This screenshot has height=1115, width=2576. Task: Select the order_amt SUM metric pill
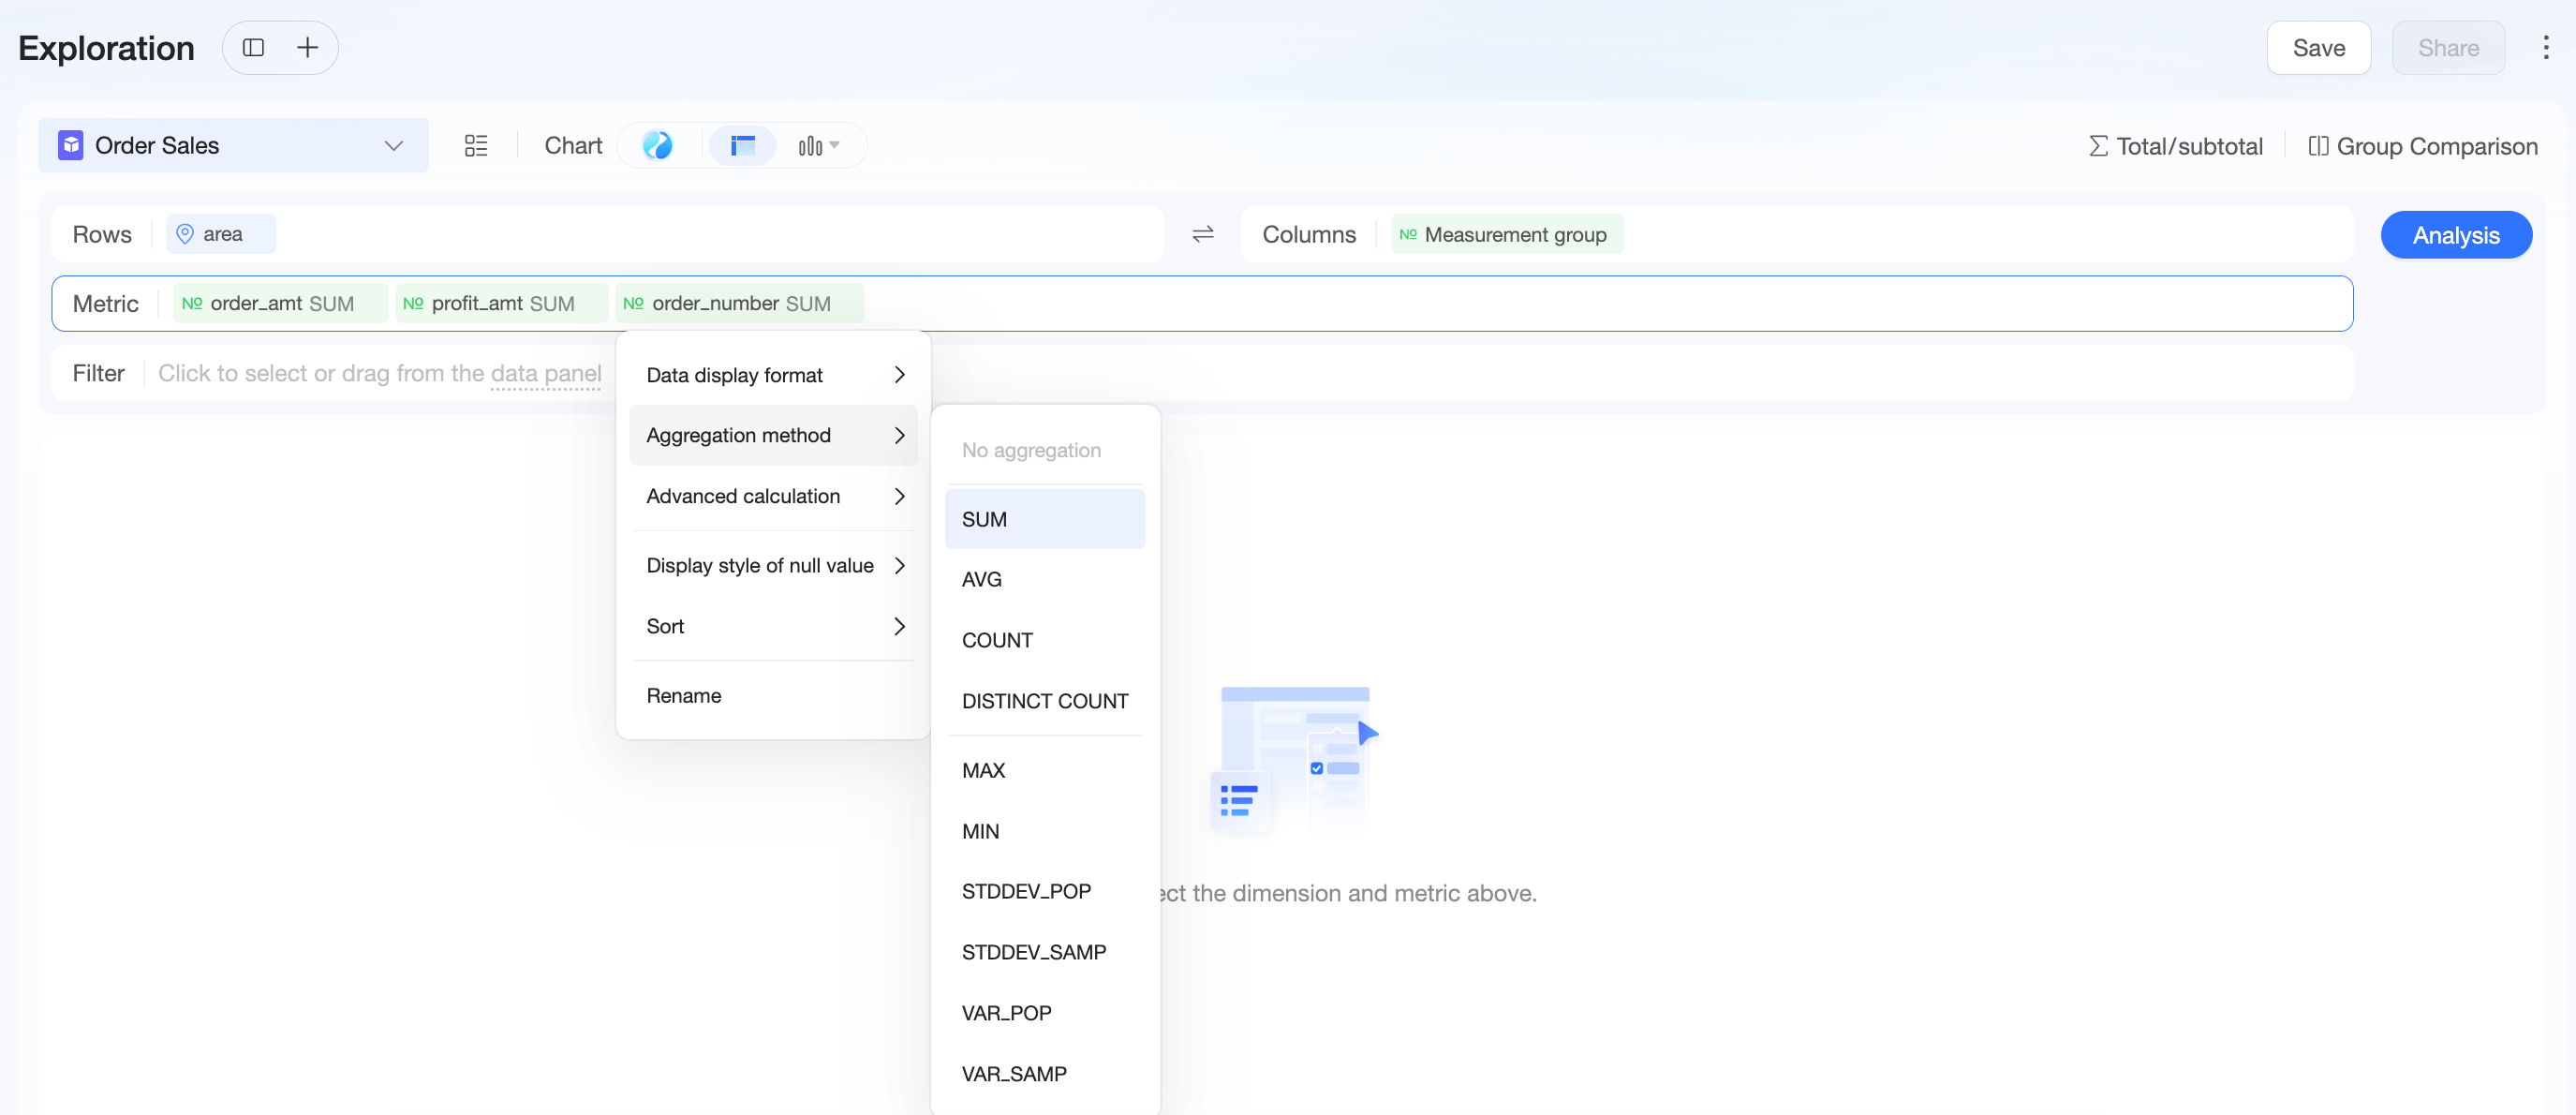[x=280, y=304]
